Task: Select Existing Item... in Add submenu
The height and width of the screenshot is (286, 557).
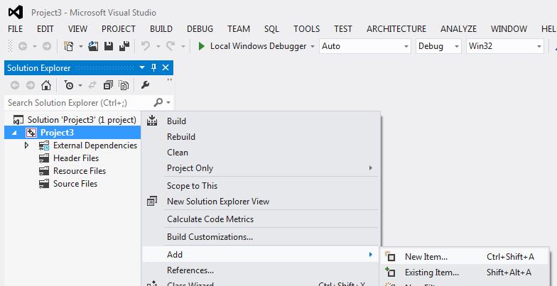Action: pyautogui.click(x=465, y=273)
